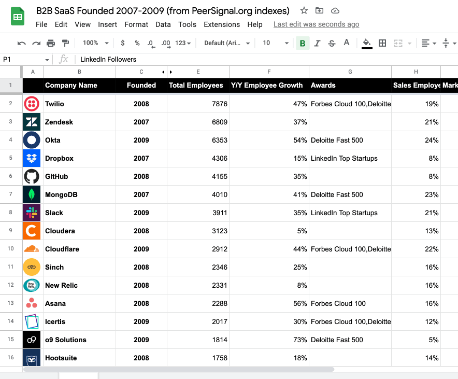Toggle italic formatting

coord(317,43)
